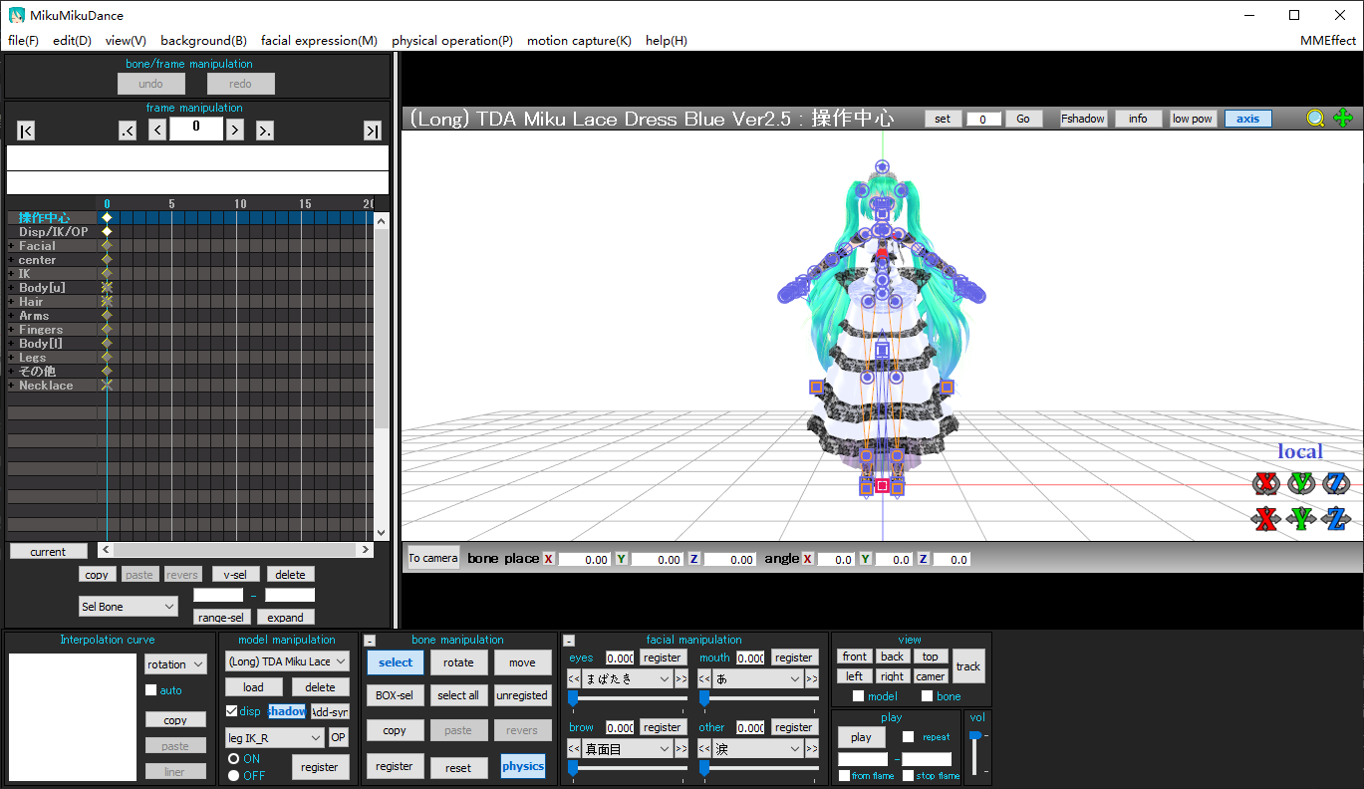This screenshot has width=1364, height=789.
Task: Step forward one frame with next-frame arrow
Action: pyautogui.click(x=236, y=129)
